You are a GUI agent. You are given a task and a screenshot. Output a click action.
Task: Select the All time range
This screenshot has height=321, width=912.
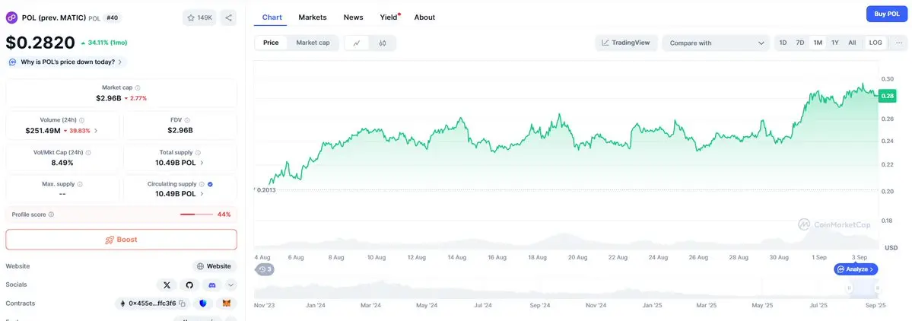[852, 43]
